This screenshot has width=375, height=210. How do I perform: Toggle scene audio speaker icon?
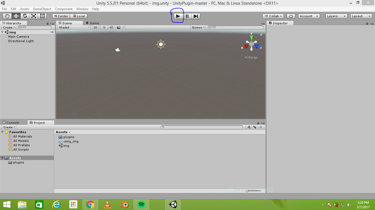coord(111,27)
